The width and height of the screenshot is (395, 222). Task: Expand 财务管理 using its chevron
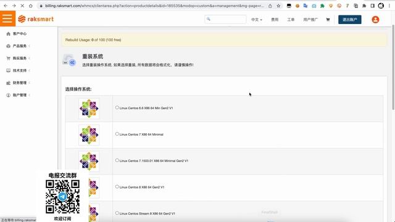coord(30,83)
